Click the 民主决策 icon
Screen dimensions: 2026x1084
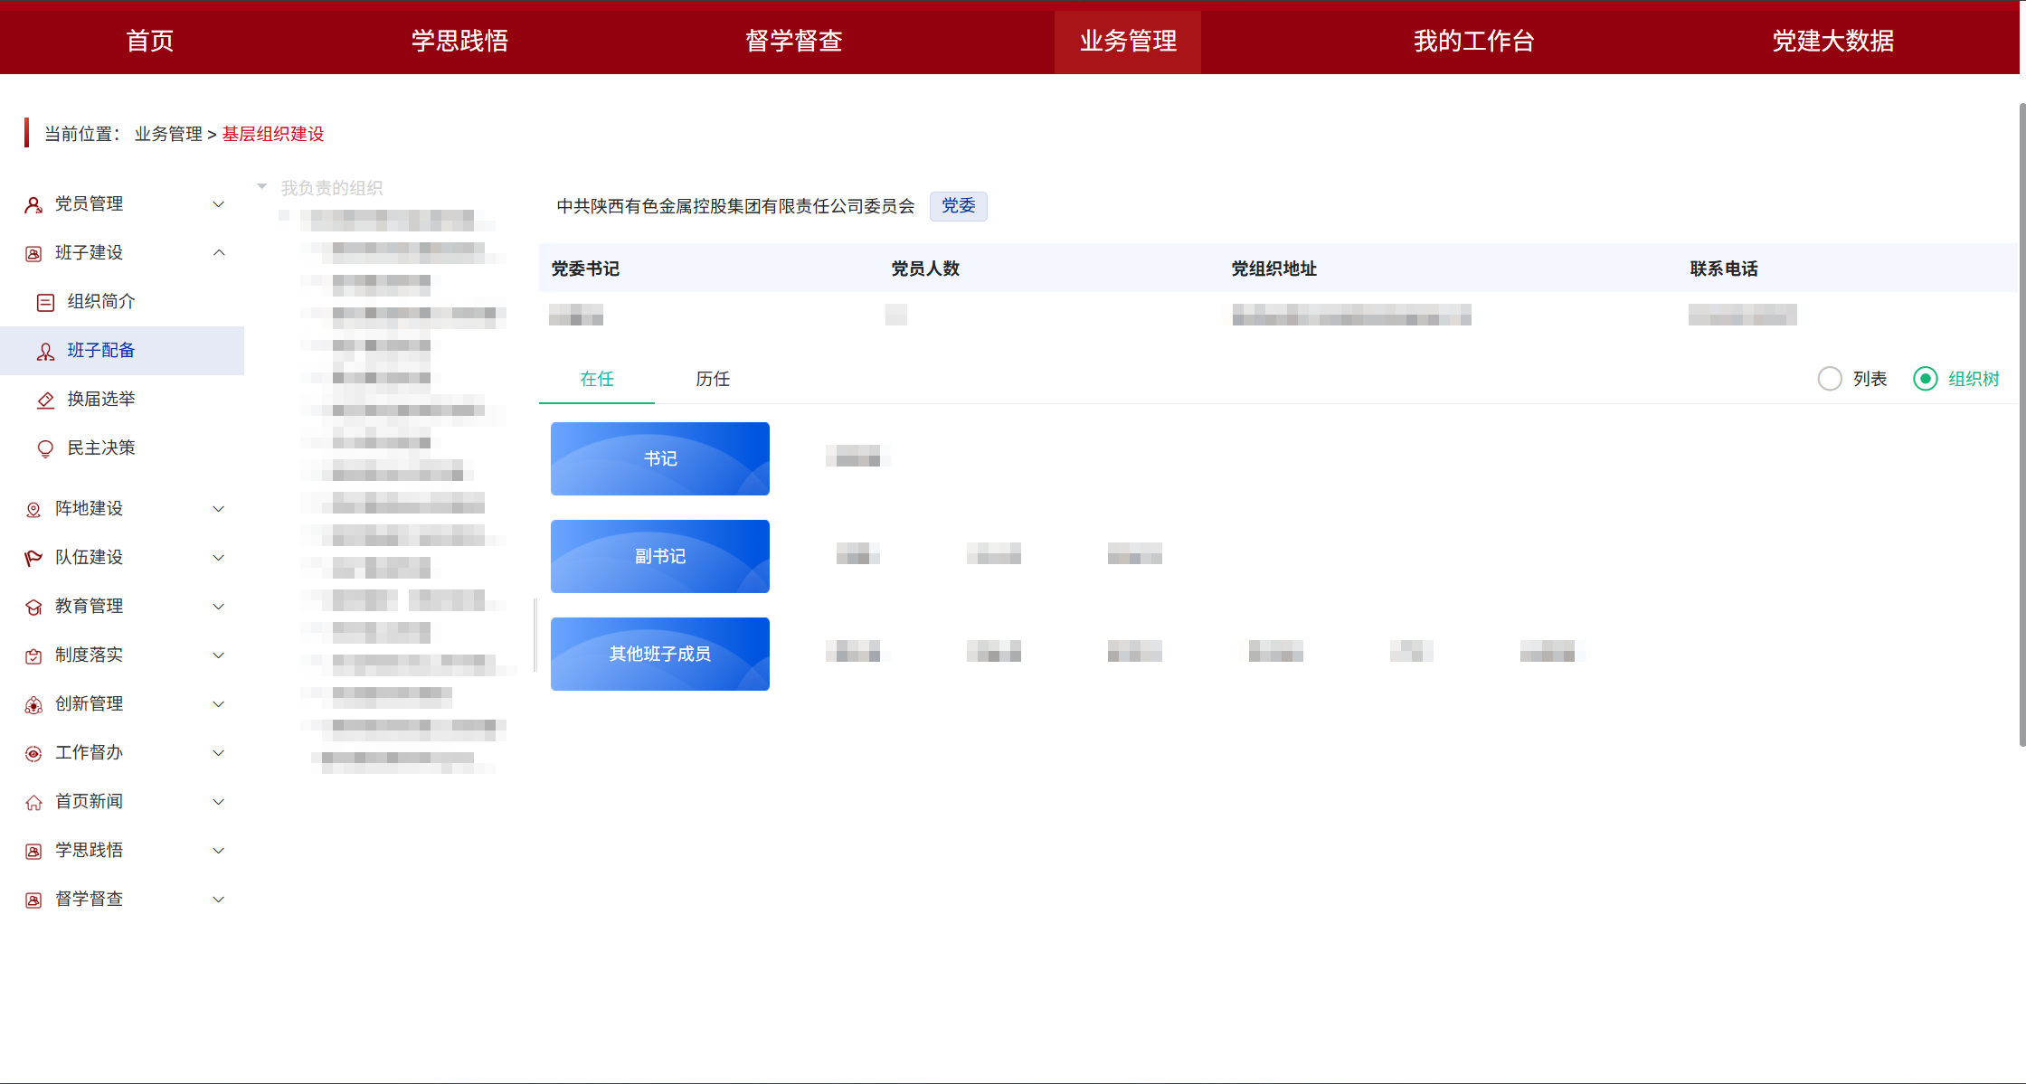point(45,448)
